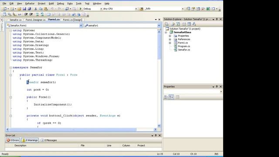Open the Any CPU platform dropdown
Image resolution: width=279 pixels, height=157 pixels.
[136, 9]
